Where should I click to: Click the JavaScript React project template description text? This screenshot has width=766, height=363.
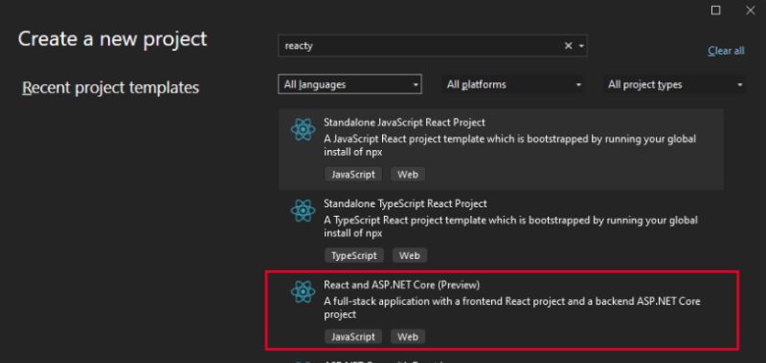tap(510, 145)
